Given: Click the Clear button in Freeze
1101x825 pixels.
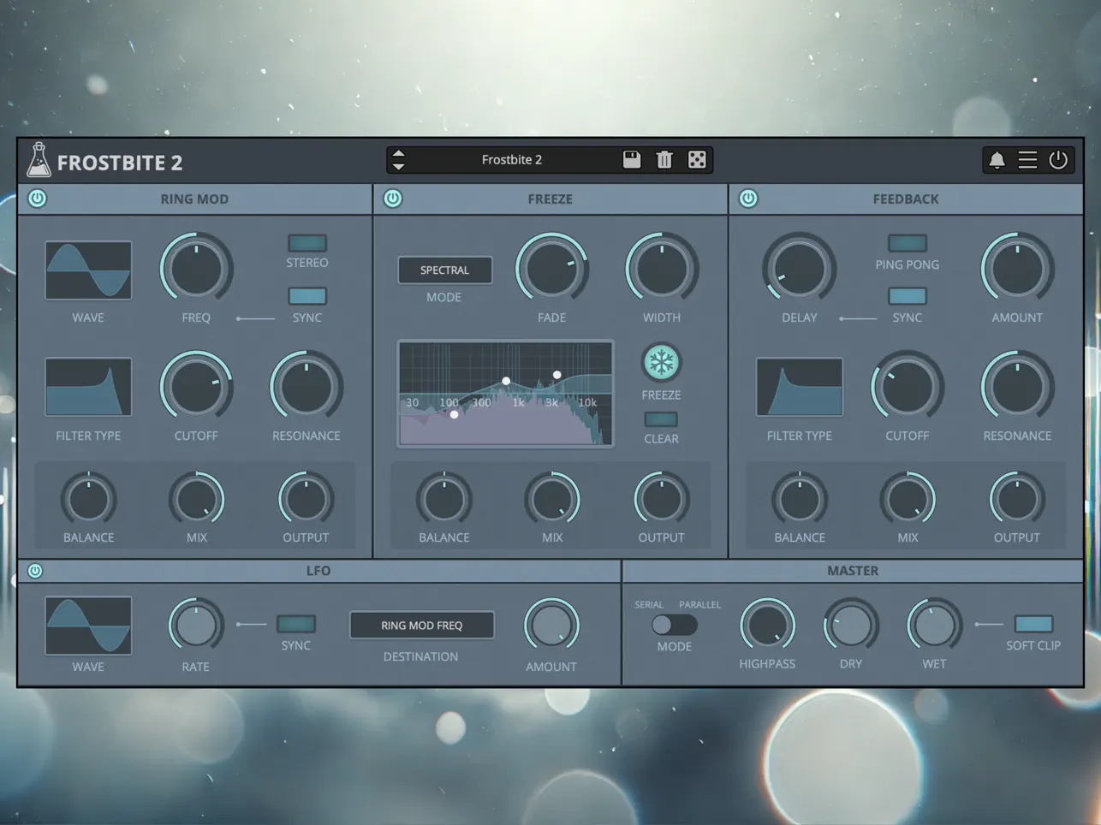Looking at the screenshot, I should [661, 419].
